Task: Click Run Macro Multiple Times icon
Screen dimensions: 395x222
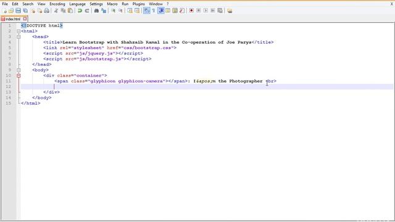Action: pos(212,10)
